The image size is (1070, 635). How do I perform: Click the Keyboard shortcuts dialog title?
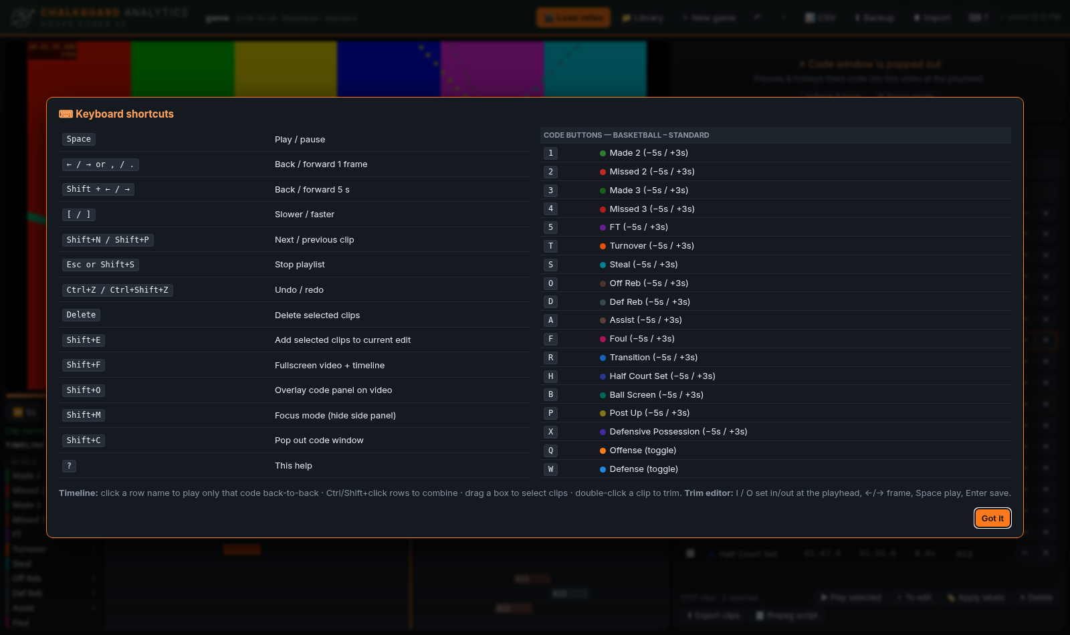tap(116, 114)
